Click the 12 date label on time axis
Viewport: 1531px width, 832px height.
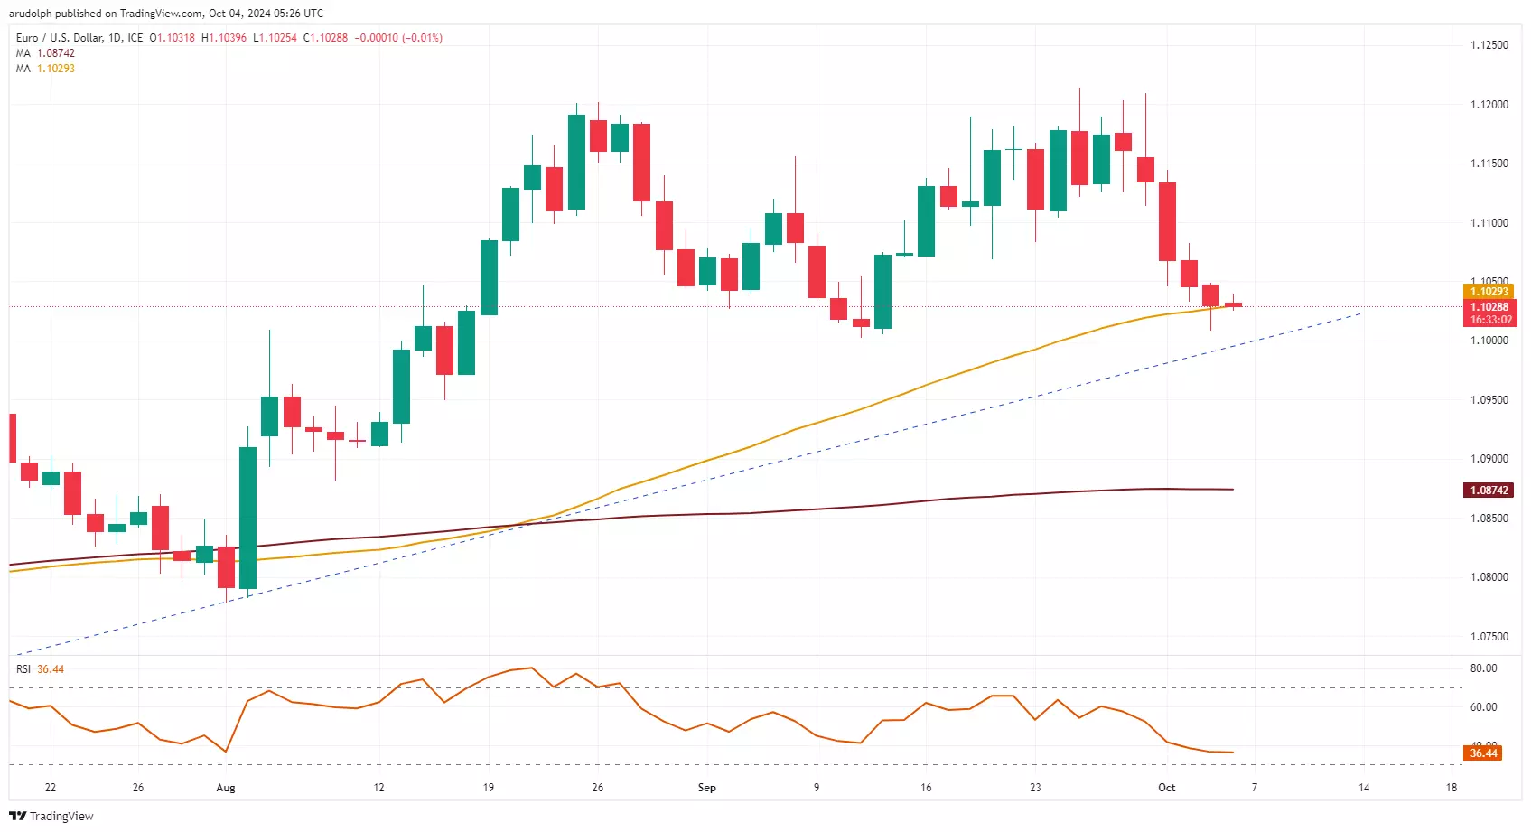[378, 788]
